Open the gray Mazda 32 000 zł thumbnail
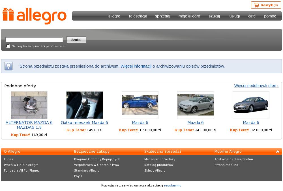Screen dimensions: 283x191 click(x=251, y=105)
